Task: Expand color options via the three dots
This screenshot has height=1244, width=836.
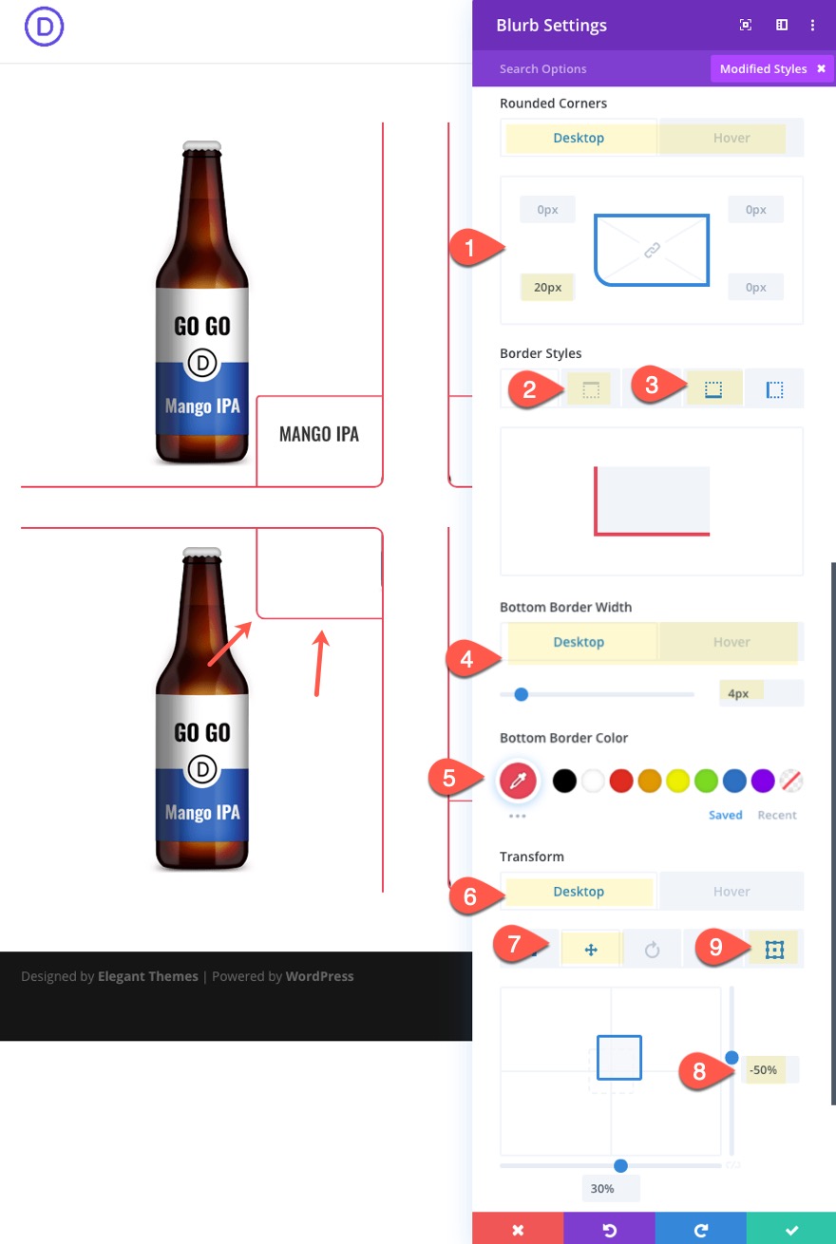Action: coord(517,816)
